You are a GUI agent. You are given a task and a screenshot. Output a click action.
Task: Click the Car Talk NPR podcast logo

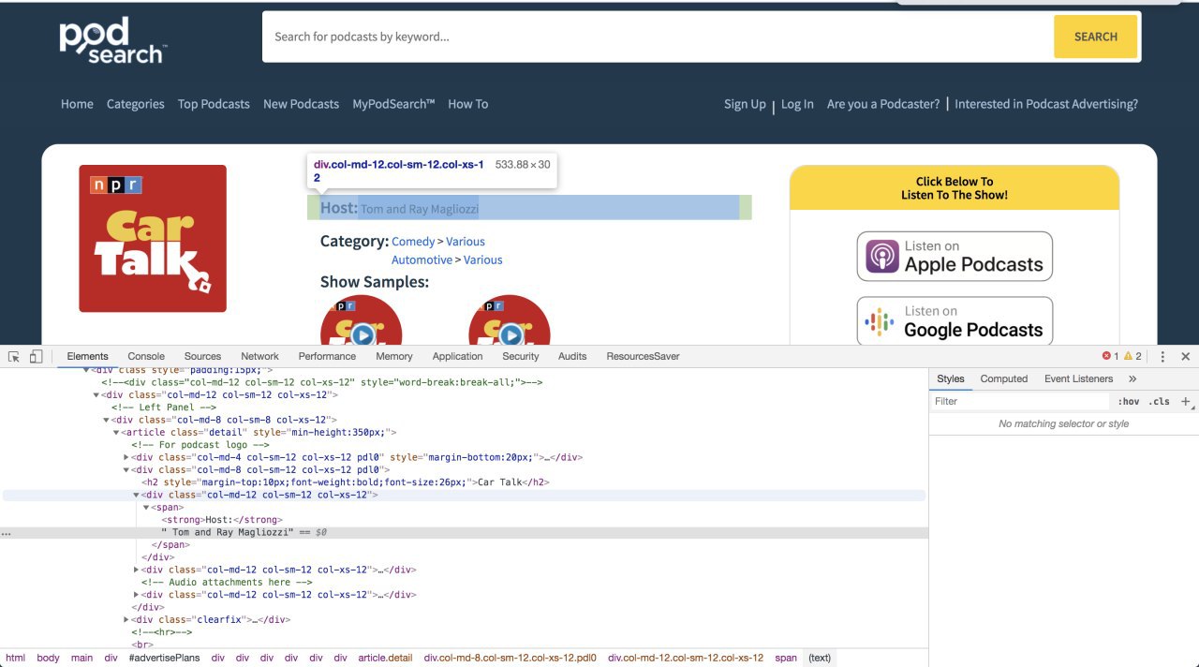(153, 238)
